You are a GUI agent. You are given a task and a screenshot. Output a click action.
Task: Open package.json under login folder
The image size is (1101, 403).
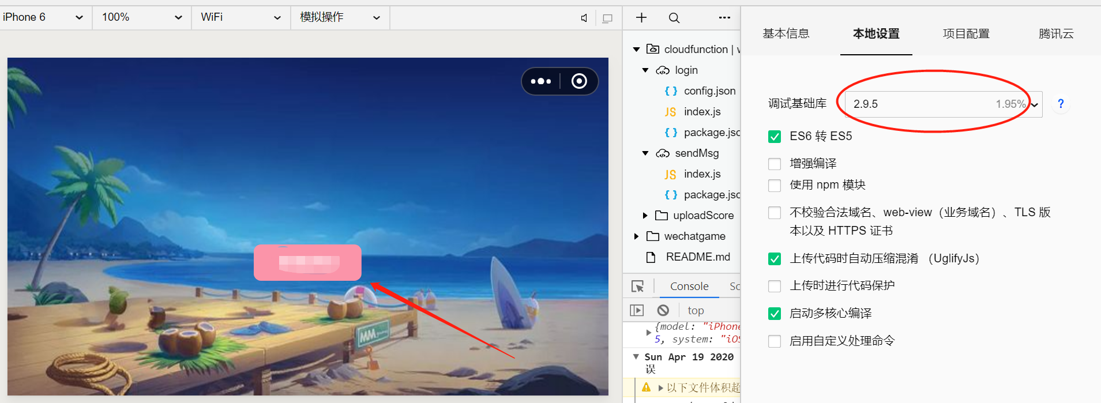tap(712, 133)
